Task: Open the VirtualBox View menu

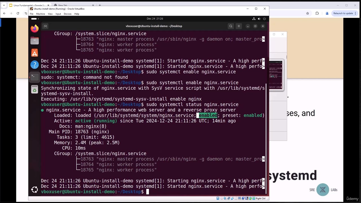Action: tap(50, 14)
